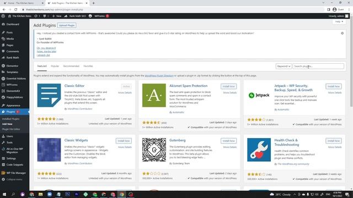Collapse the admin sidebar menu
This screenshot has width=353, height=198.
pyautogui.click(x=14, y=179)
